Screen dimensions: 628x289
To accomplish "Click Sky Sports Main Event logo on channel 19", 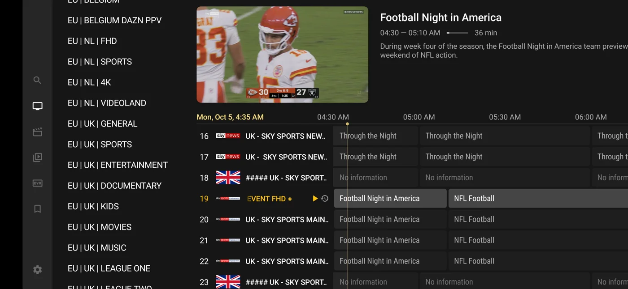I will [228, 199].
